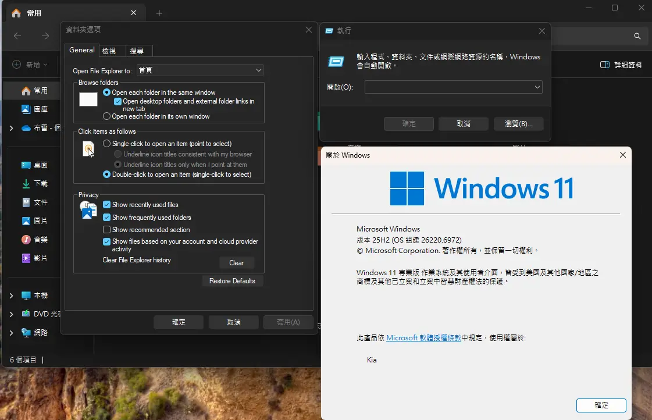The height and width of the screenshot is (420, 652).
Task: Switch to the General tab
Action: pos(82,50)
